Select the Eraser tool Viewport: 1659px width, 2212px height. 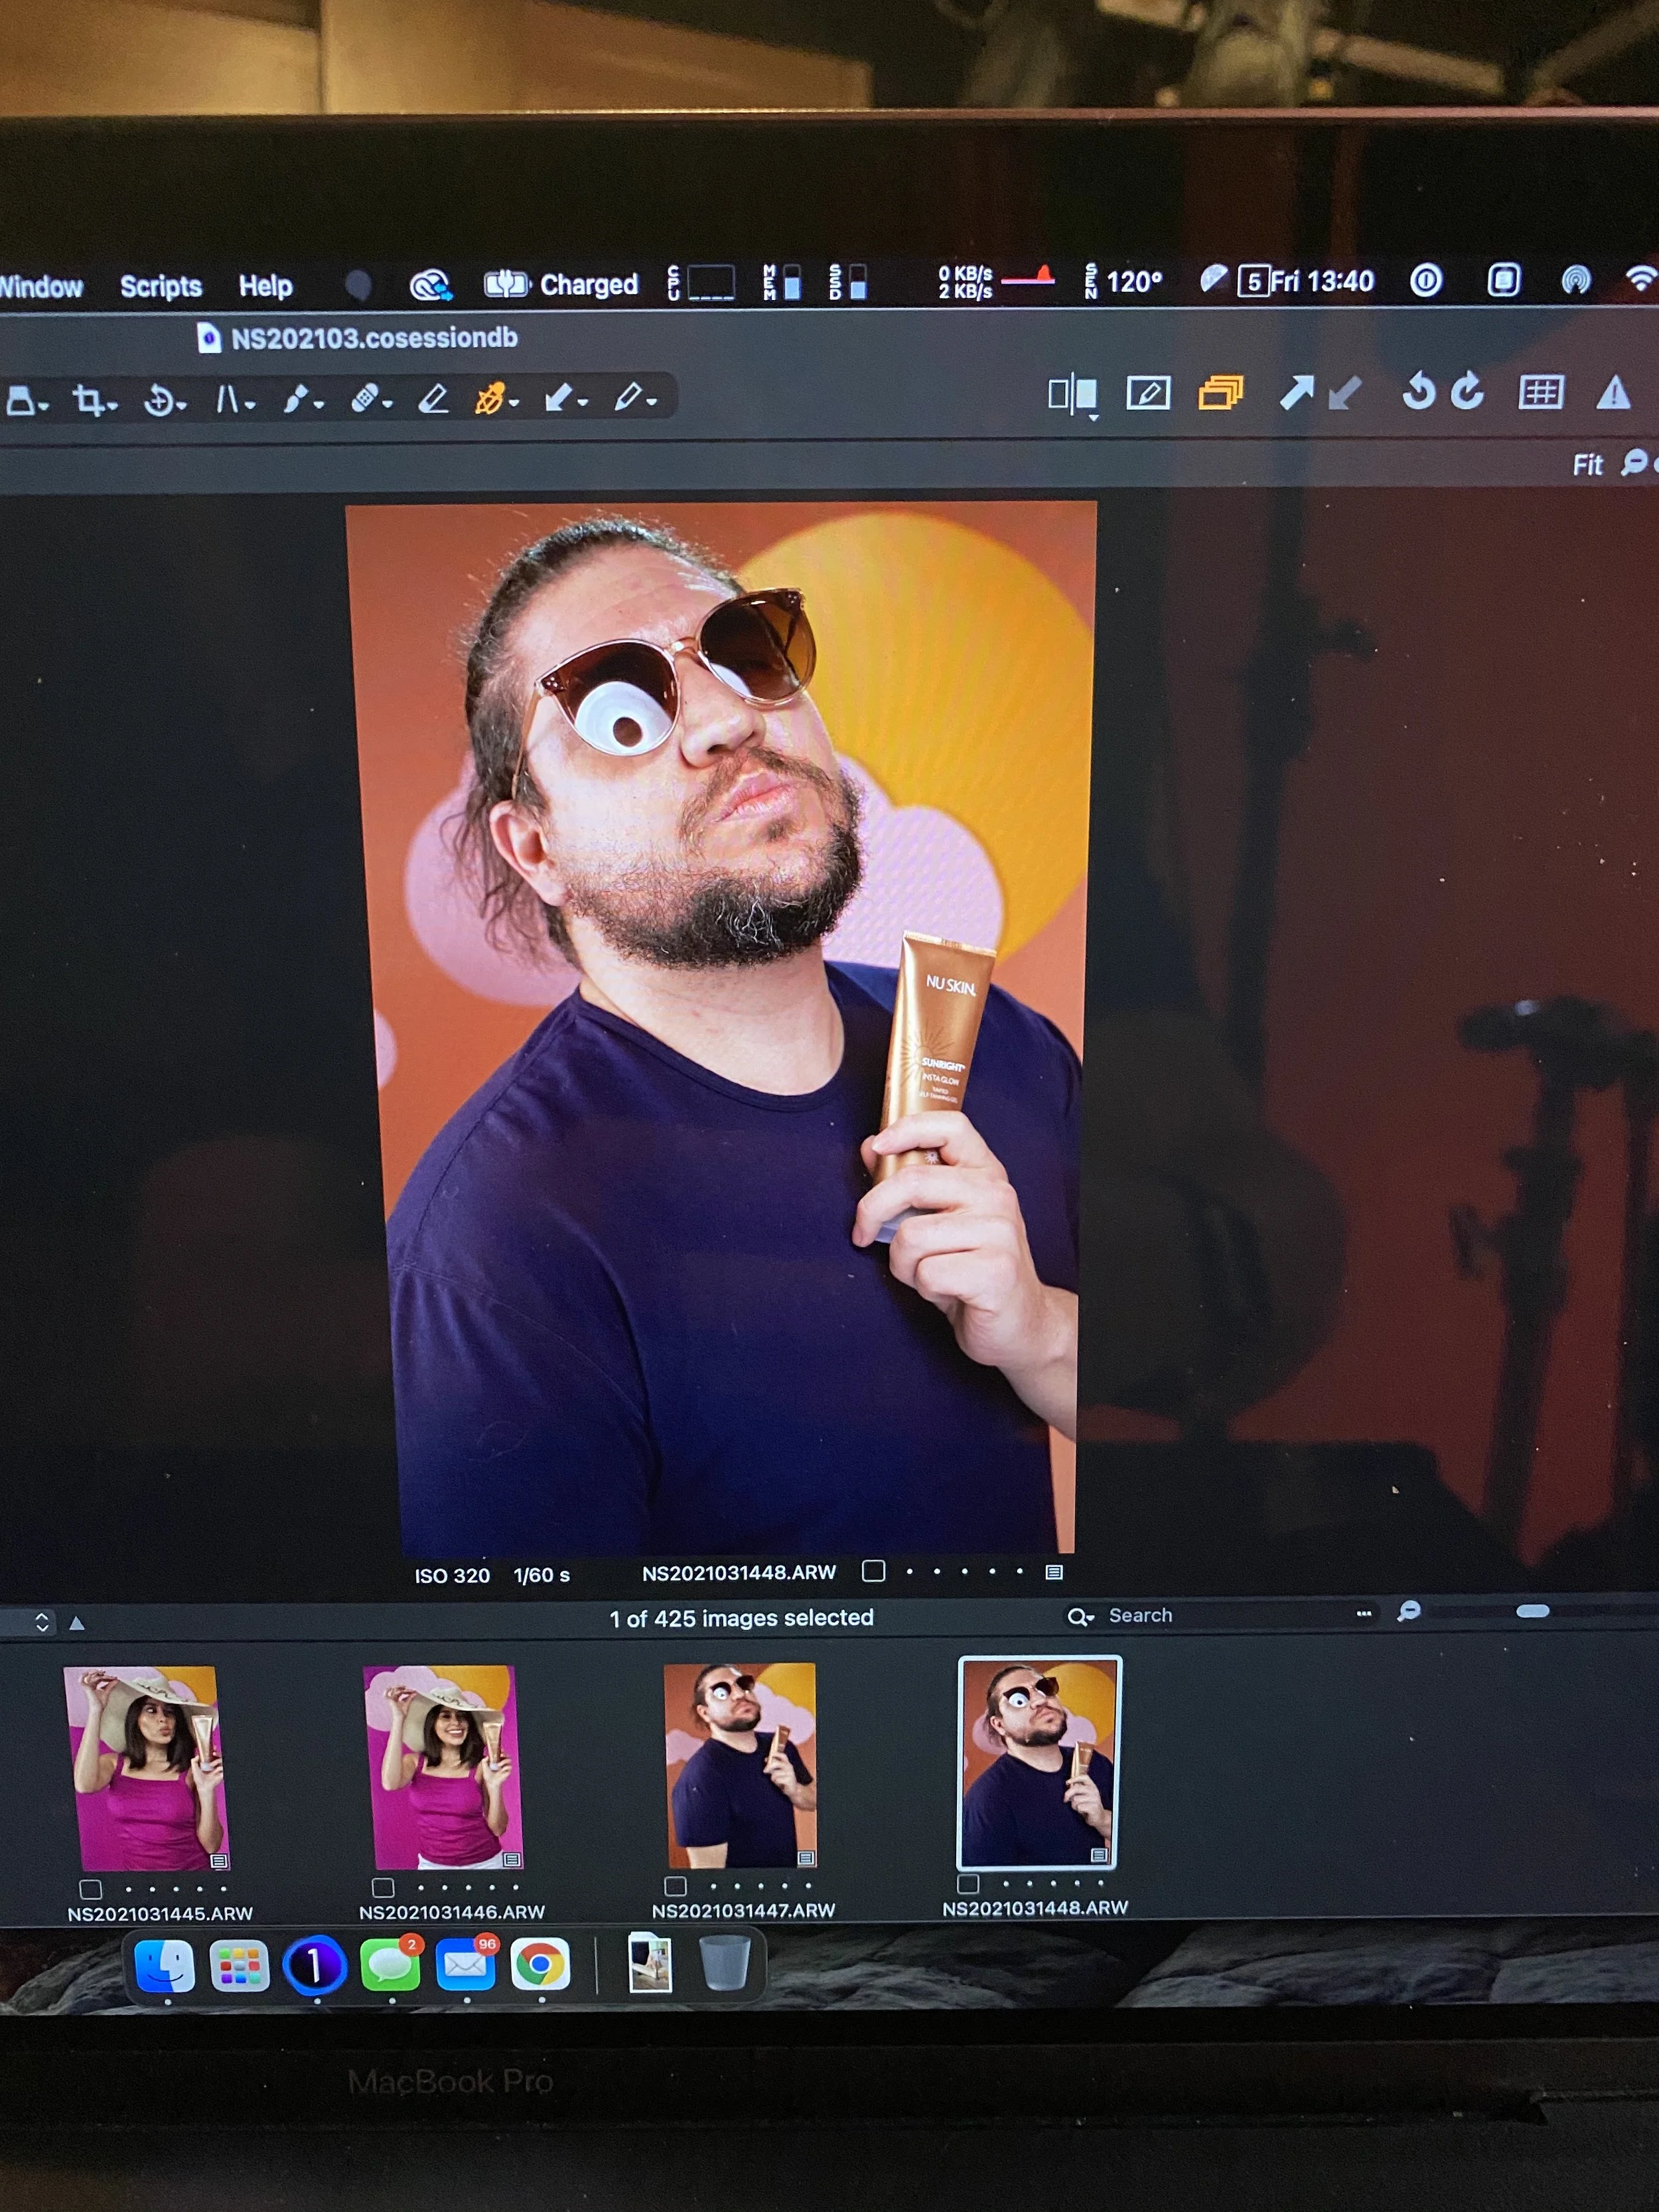coord(432,399)
